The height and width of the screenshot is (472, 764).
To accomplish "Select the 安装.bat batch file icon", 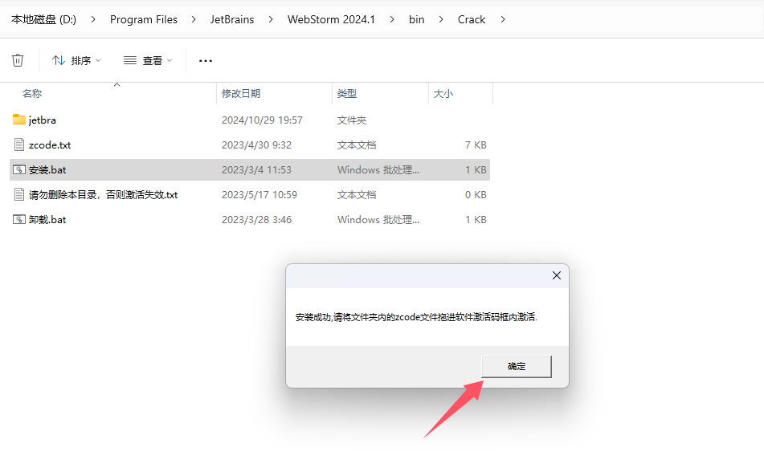I will (x=19, y=169).
